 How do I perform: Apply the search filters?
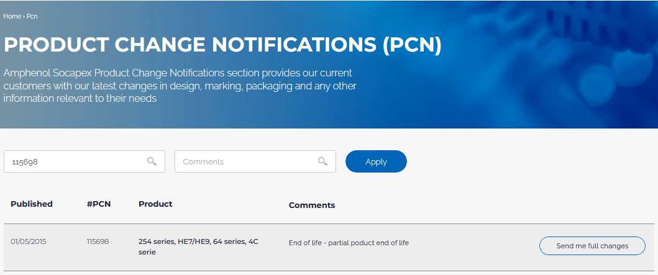pyautogui.click(x=376, y=161)
